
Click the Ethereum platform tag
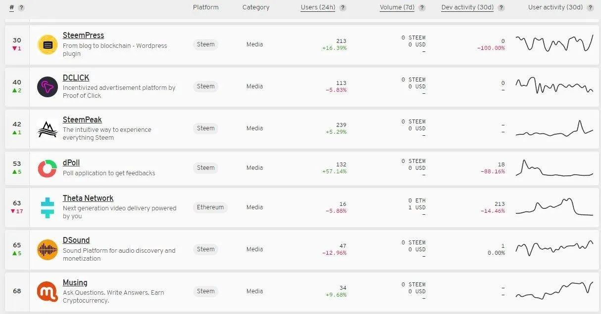[210, 207]
